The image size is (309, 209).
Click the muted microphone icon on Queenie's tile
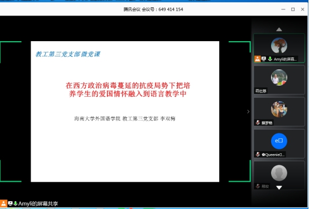point(258,155)
